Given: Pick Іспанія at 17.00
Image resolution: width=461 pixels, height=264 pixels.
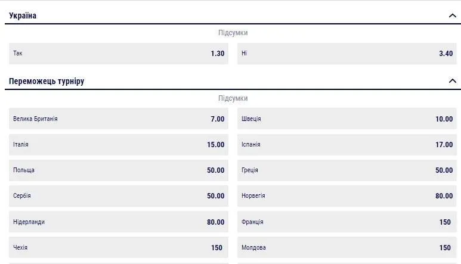Looking at the screenshot, I should pos(346,145).
